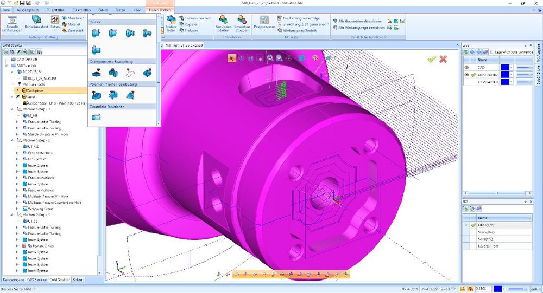Click the active checkmark beside Oben(XY)
The image size is (543, 293).
(x=473, y=225)
